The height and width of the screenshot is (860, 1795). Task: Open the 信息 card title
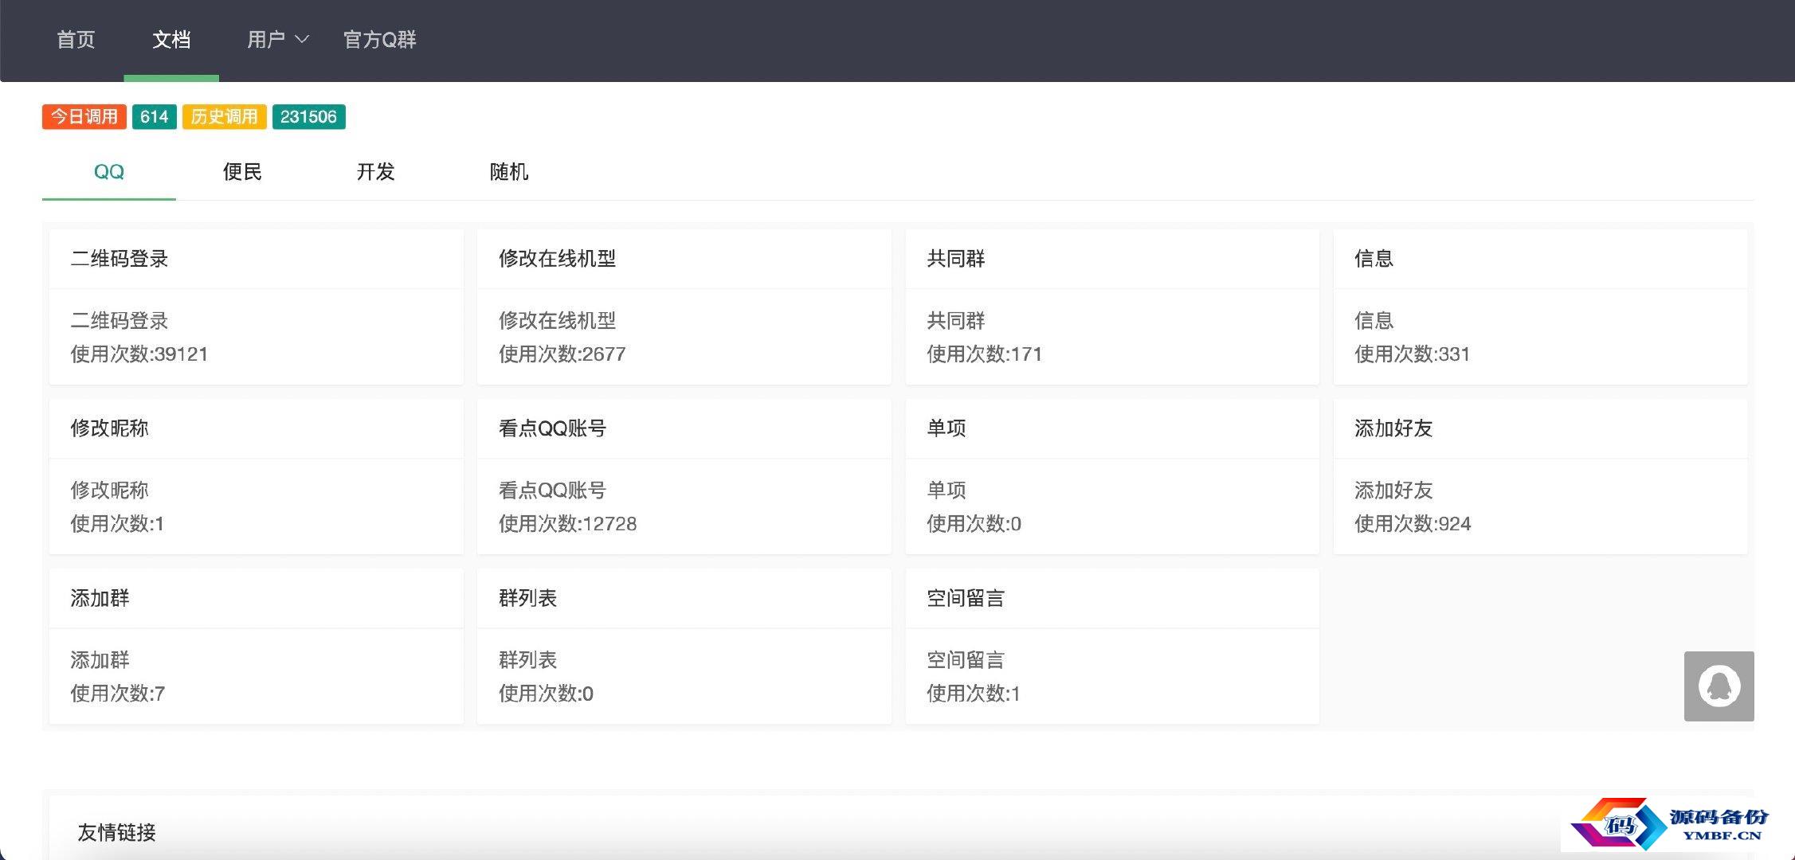[1374, 259]
